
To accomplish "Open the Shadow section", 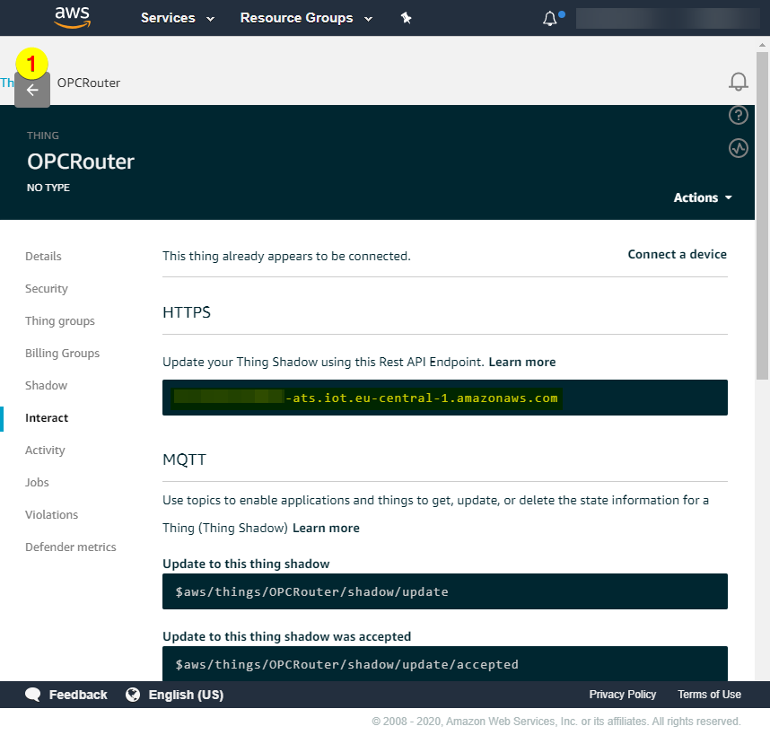I will click(47, 386).
